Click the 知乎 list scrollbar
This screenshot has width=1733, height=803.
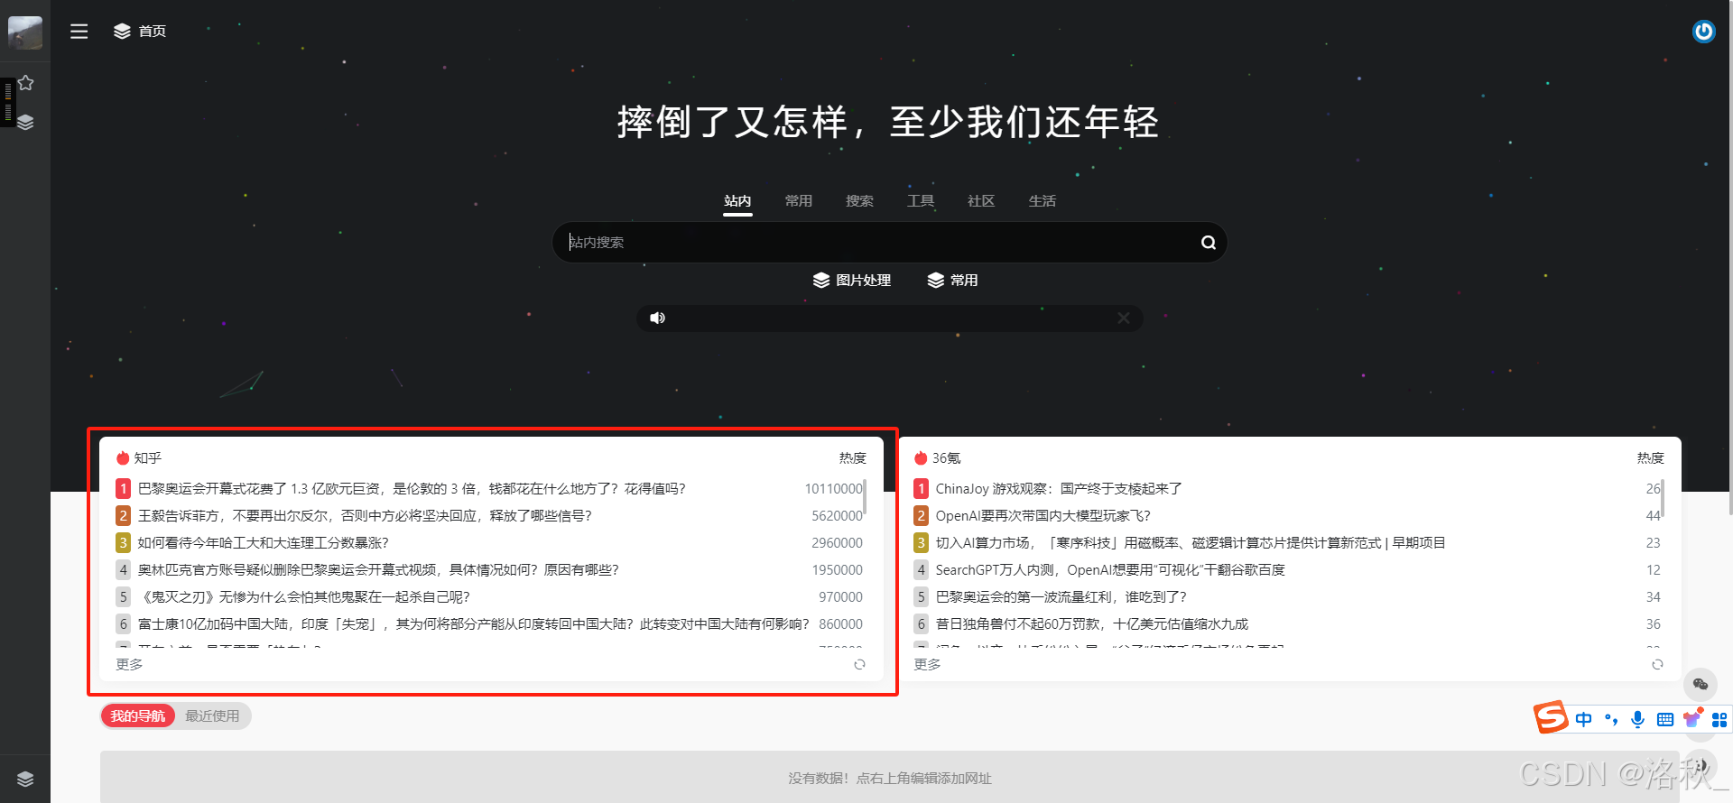click(x=865, y=497)
